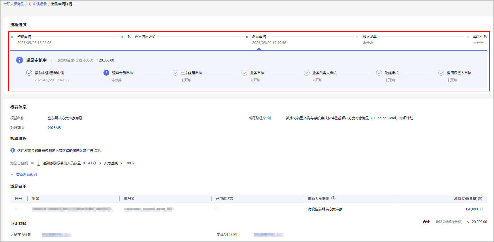Select the 提交发票 progress step
The height and width of the screenshot is (242, 494).
[x=369, y=37]
